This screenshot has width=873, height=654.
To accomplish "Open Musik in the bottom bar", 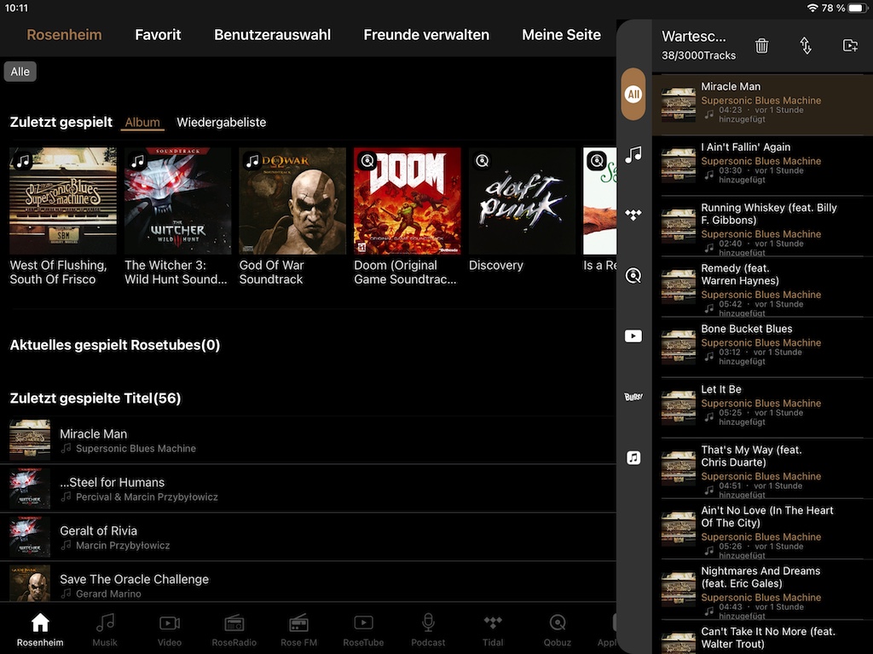I will tap(105, 630).
